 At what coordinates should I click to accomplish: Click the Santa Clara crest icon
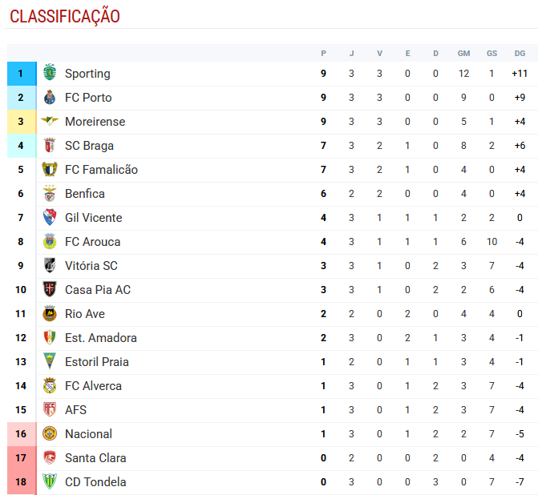(x=50, y=457)
